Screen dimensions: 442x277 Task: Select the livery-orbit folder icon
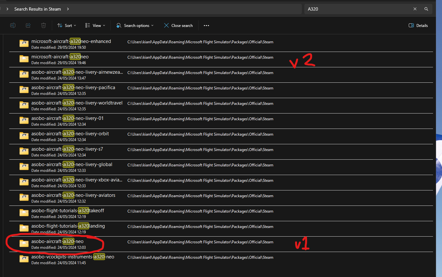tap(24, 136)
